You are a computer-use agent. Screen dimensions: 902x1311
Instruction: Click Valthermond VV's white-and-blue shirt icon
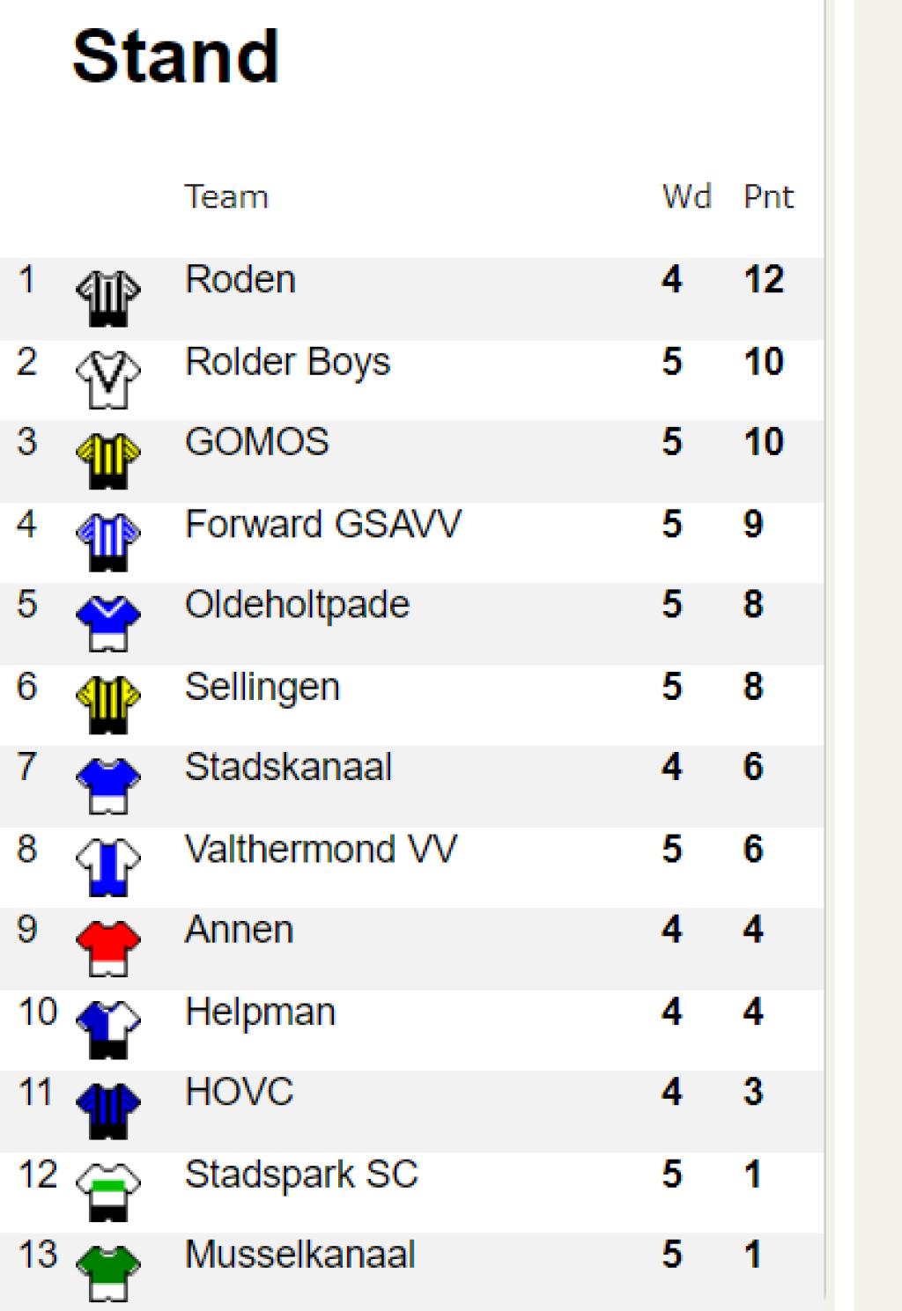click(x=107, y=867)
